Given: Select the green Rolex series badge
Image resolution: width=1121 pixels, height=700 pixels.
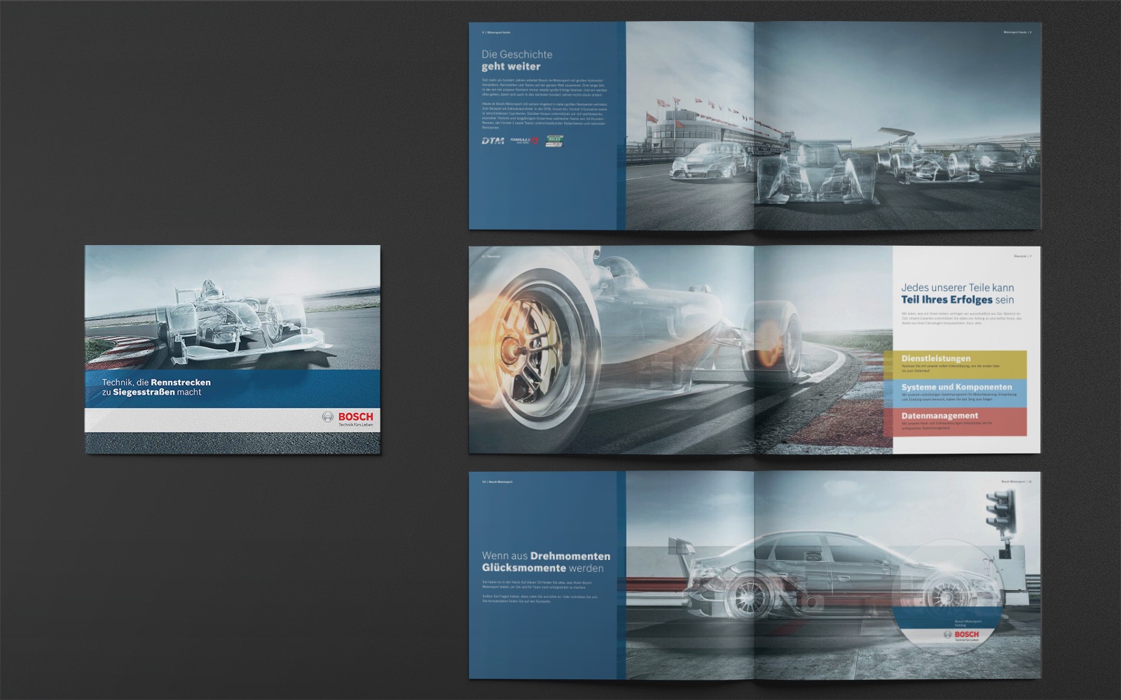Looking at the screenshot, I should point(554,141).
